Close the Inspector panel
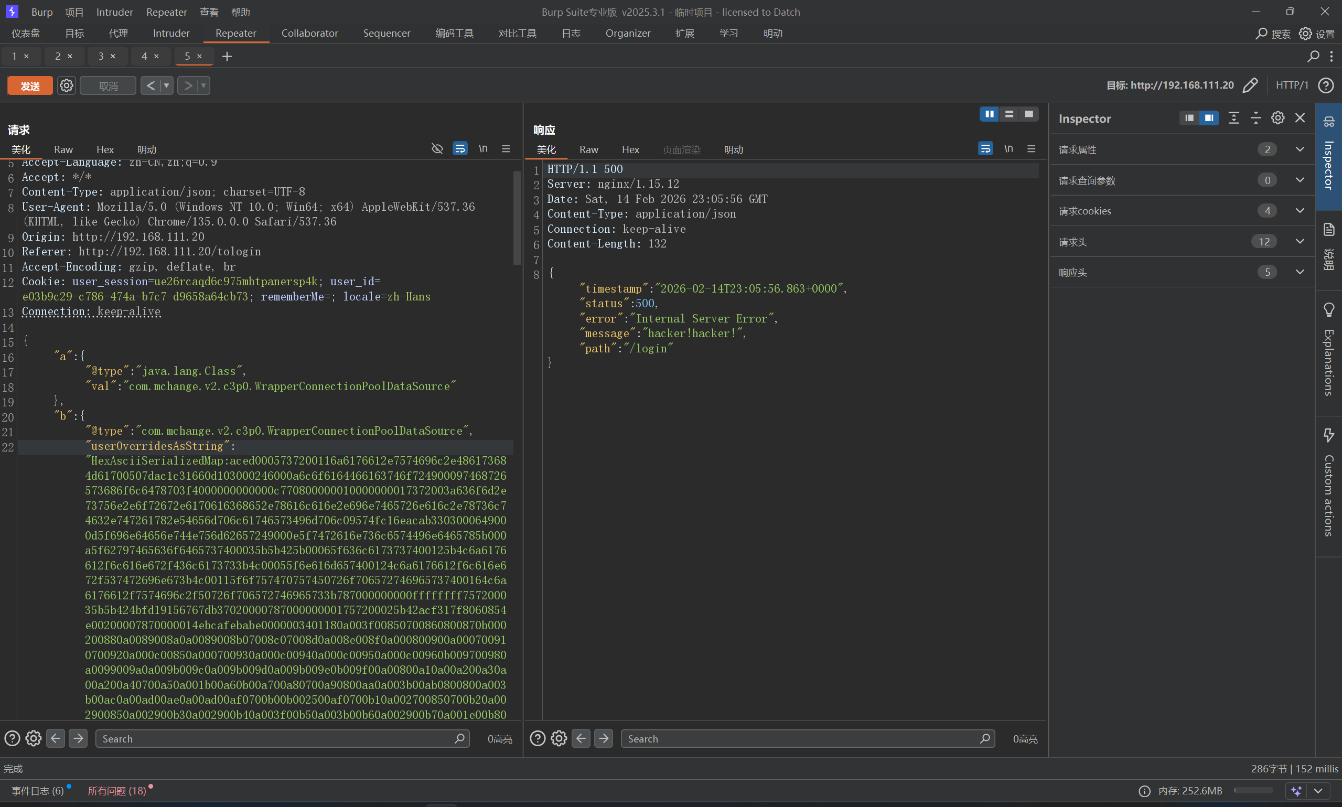 tap(1300, 118)
